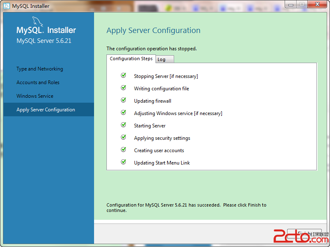Switch to the Log tab
The width and height of the screenshot is (330, 247).
pyautogui.click(x=165, y=59)
